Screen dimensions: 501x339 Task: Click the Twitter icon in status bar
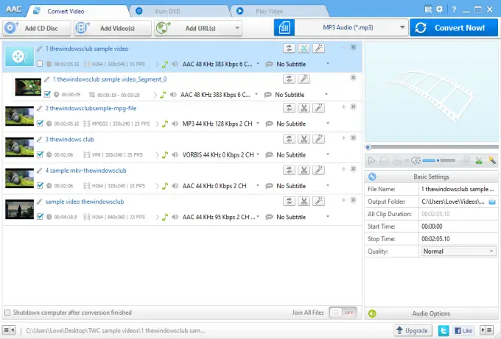(x=444, y=330)
